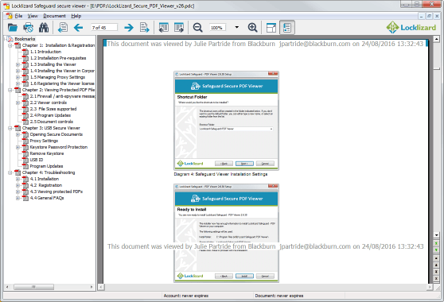Jump to first page icon
444x302 pixels.
(63, 28)
